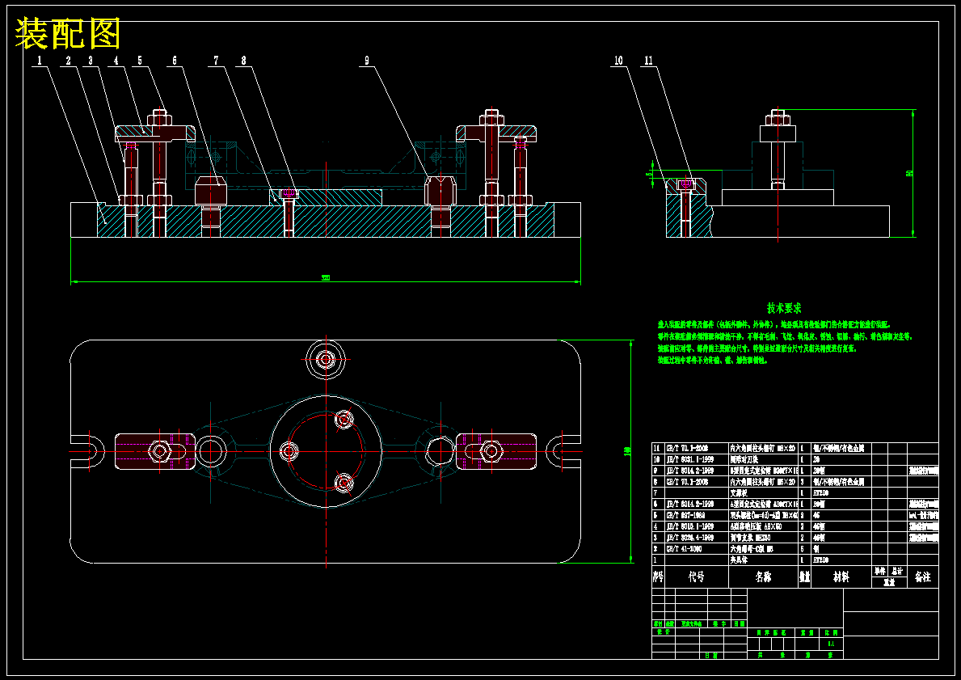961x680 pixels.
Task: Click the HT200 material cell in row 7
Action: 820,493
